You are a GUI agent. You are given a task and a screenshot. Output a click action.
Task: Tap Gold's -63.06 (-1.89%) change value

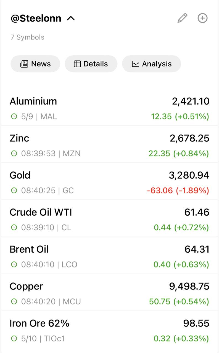[x=178, y=190]
